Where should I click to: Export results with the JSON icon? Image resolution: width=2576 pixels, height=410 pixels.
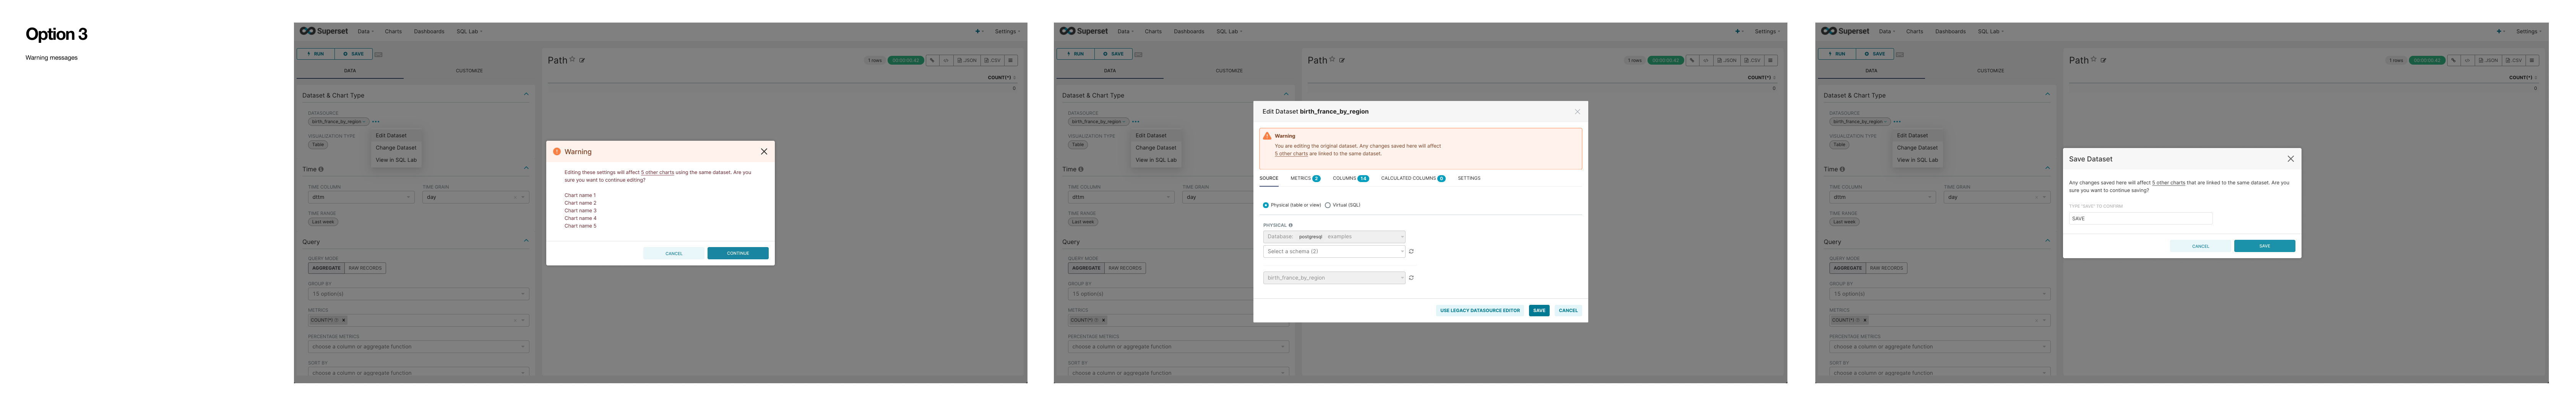click(x=968, y=60)
